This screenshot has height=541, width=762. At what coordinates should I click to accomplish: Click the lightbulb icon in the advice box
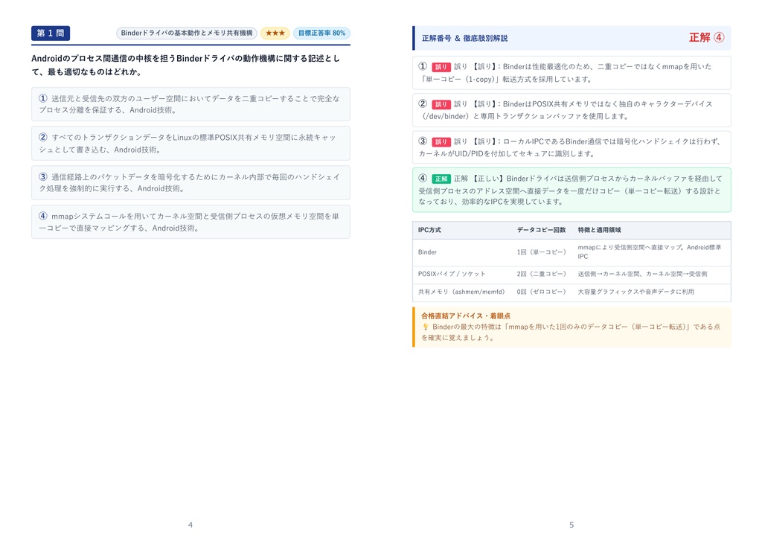[425, 327]
